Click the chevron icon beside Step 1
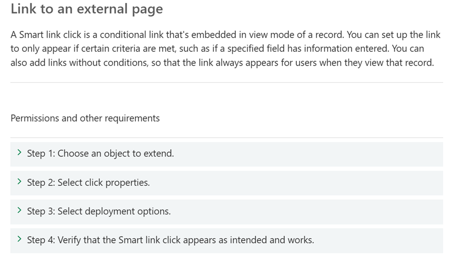 [20, 153]
